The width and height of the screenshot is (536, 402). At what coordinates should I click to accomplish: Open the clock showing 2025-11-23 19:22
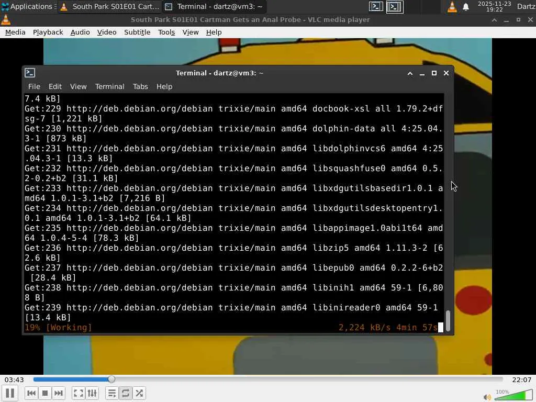tap(494, 6)
